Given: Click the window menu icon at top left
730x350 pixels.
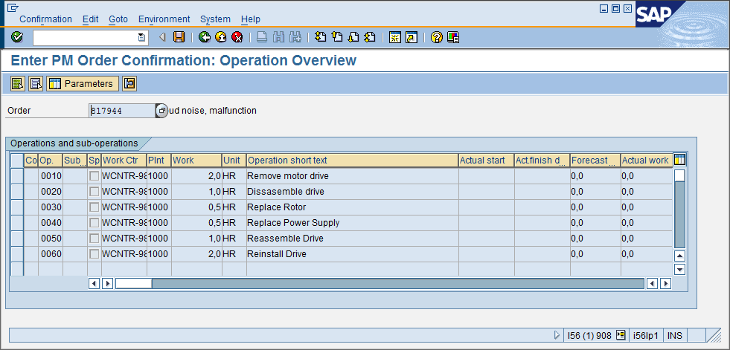Looking at the screenshot, I should click(13, 7).
